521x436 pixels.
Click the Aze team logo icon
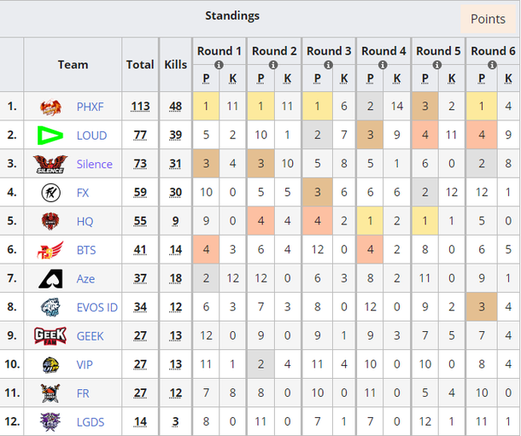point(50,279)
